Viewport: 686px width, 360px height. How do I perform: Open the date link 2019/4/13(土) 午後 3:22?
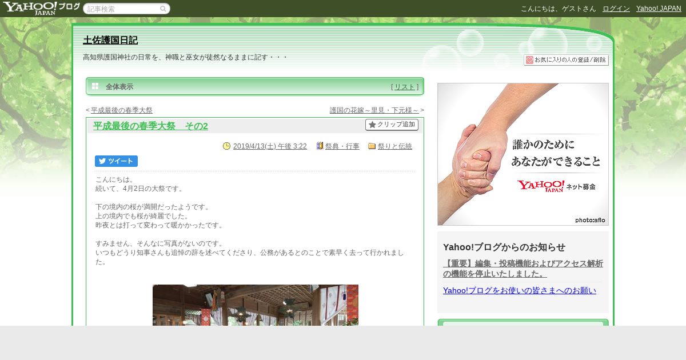[x=270, y=146]
